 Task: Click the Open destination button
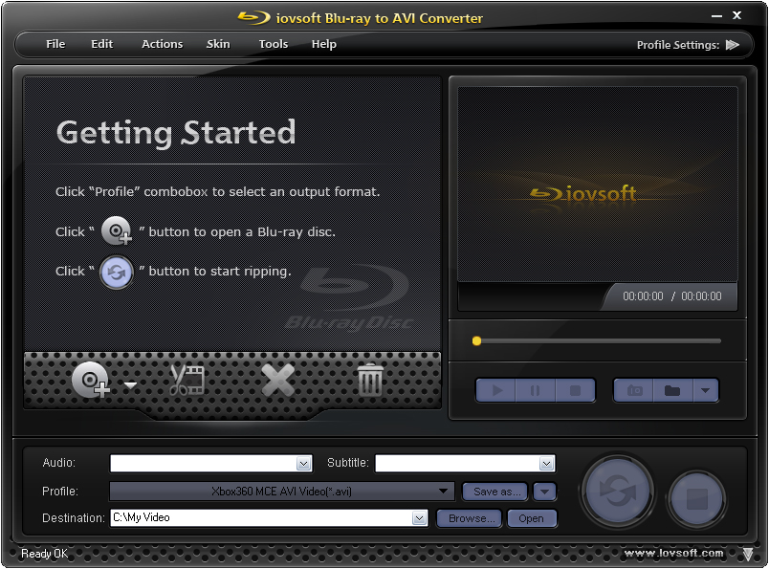coord(532,518)
